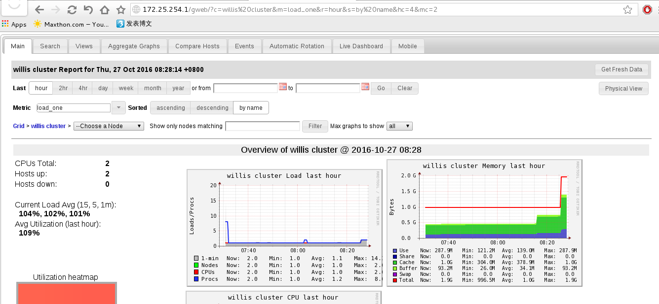Bookmark page with the star icon near home
Viewport: 659px width, 304px height.
(120, 10)
